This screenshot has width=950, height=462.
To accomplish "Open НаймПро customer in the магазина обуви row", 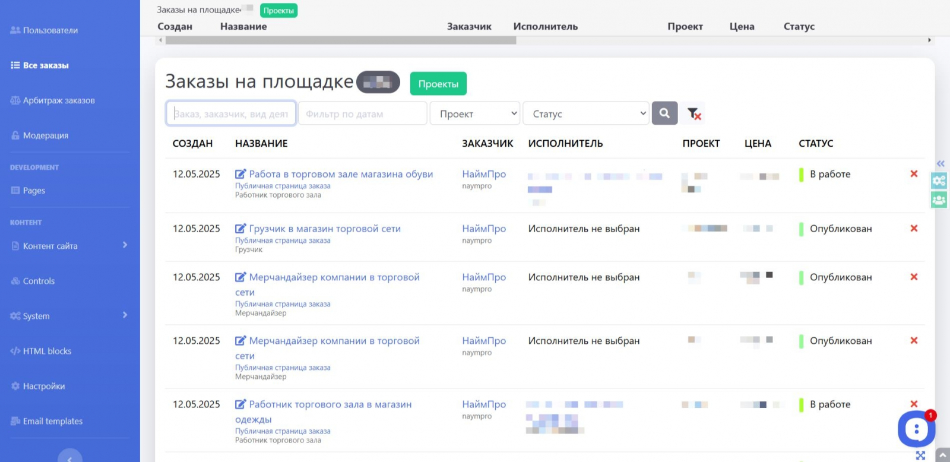I will click(484, 174).
